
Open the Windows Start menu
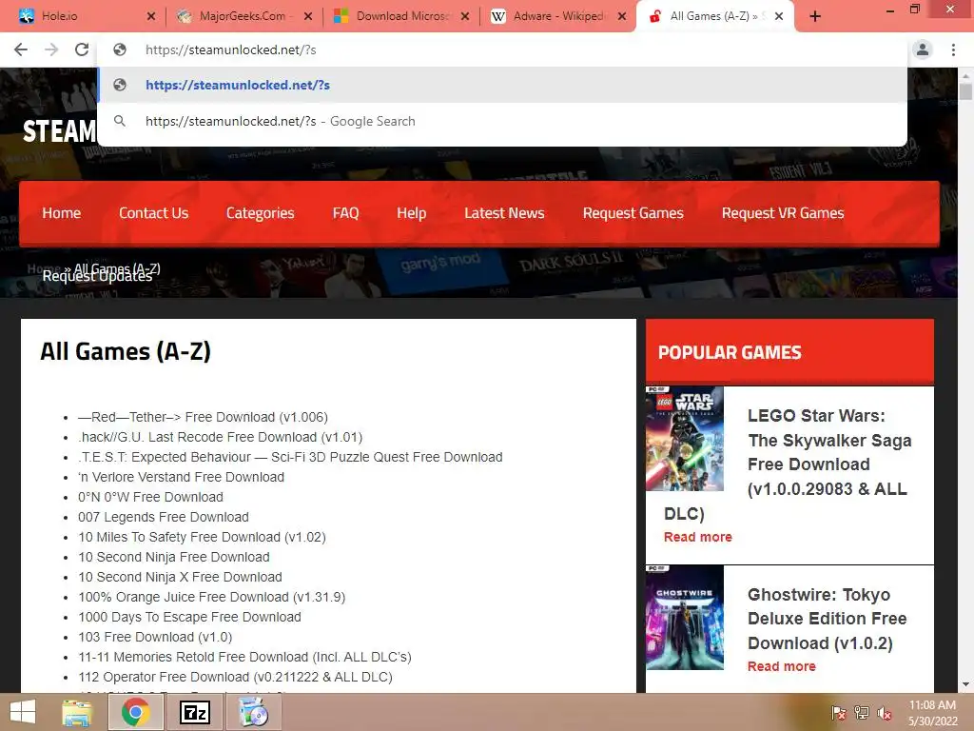coord(23,712)
